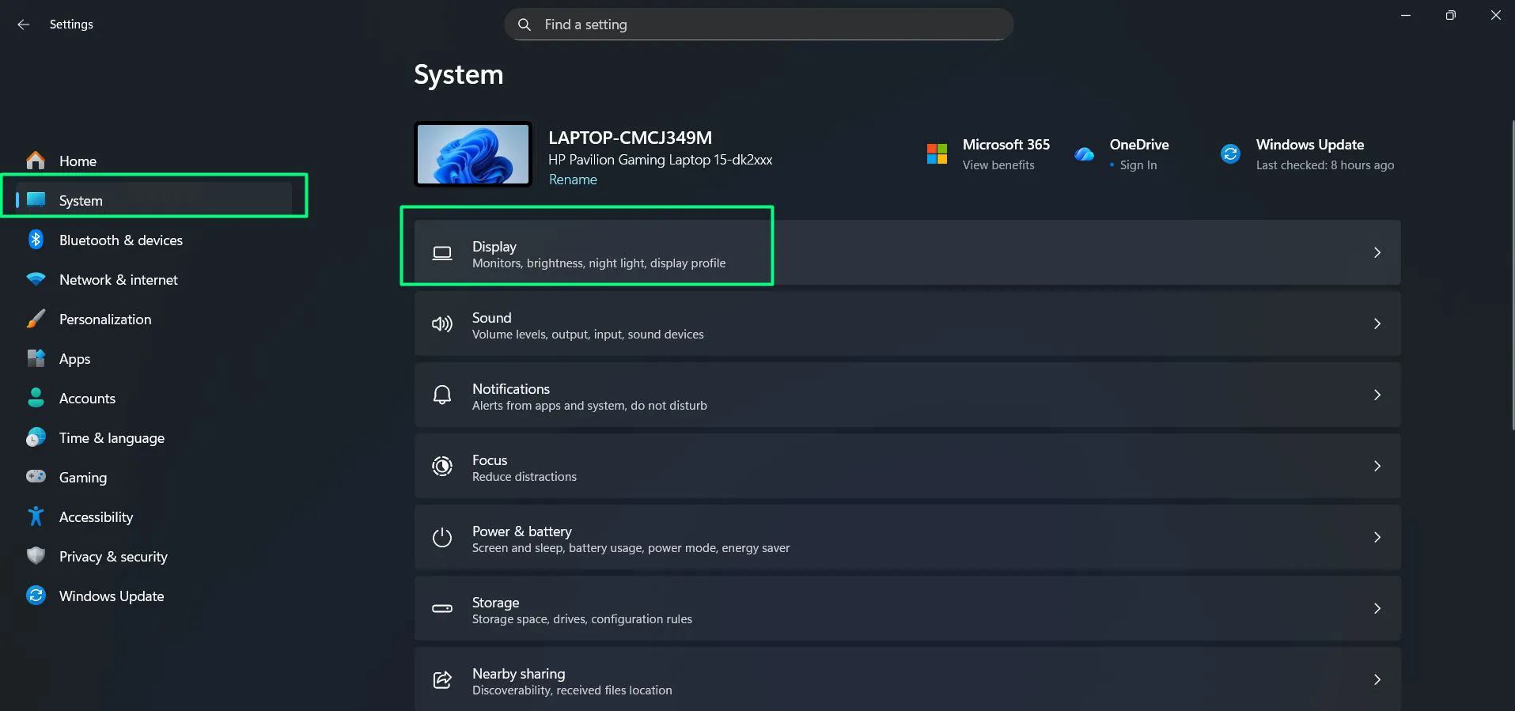Select Bluetooth & devices section
This screenshot has height=711, width=1515.
[x=154, y=240]
